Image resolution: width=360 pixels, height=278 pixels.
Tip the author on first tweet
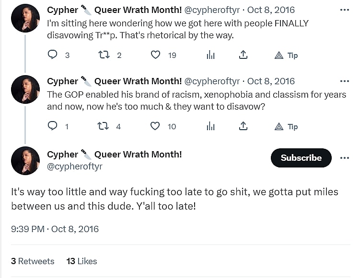(286, 55)
